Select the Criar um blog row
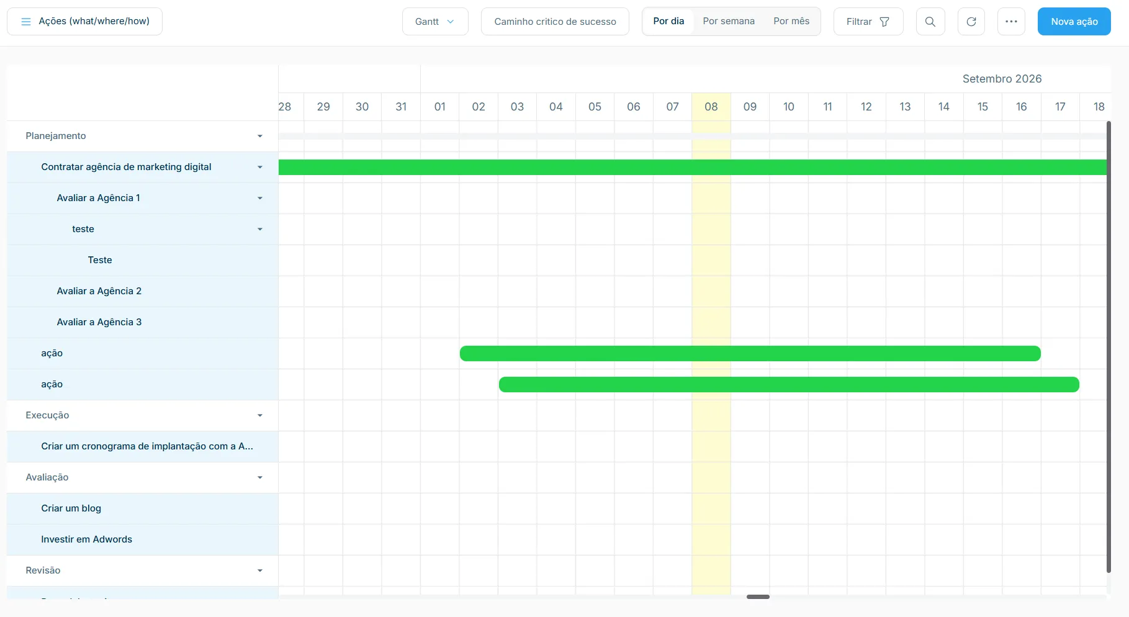The height and width of the screenshot is (617, 1129). pyautogui.click(x=143, y=508)
